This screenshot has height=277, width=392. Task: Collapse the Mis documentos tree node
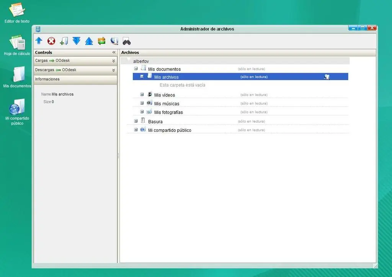click(136, 69)
